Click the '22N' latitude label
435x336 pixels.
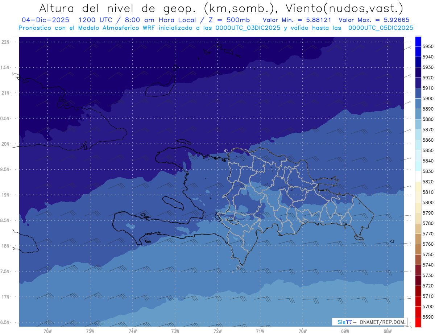pos(5,42)
